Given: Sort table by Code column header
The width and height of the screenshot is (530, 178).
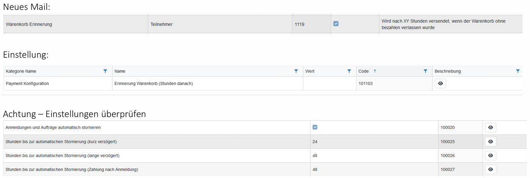Looking at the screenshot, I should coord(364,71).
